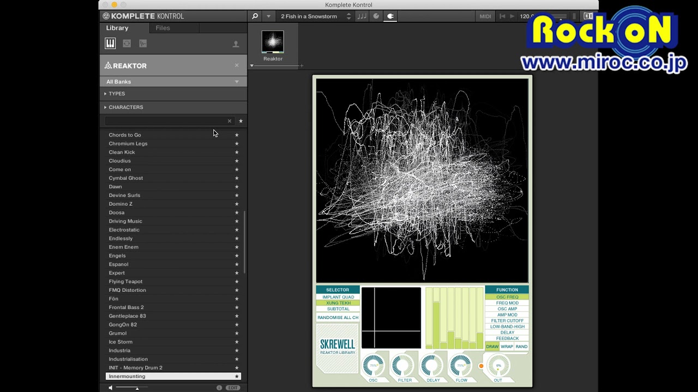Select the Electrostatic preset
This screenshot has height=392, width=698.
pyautogui.click(x=173, y=230)
